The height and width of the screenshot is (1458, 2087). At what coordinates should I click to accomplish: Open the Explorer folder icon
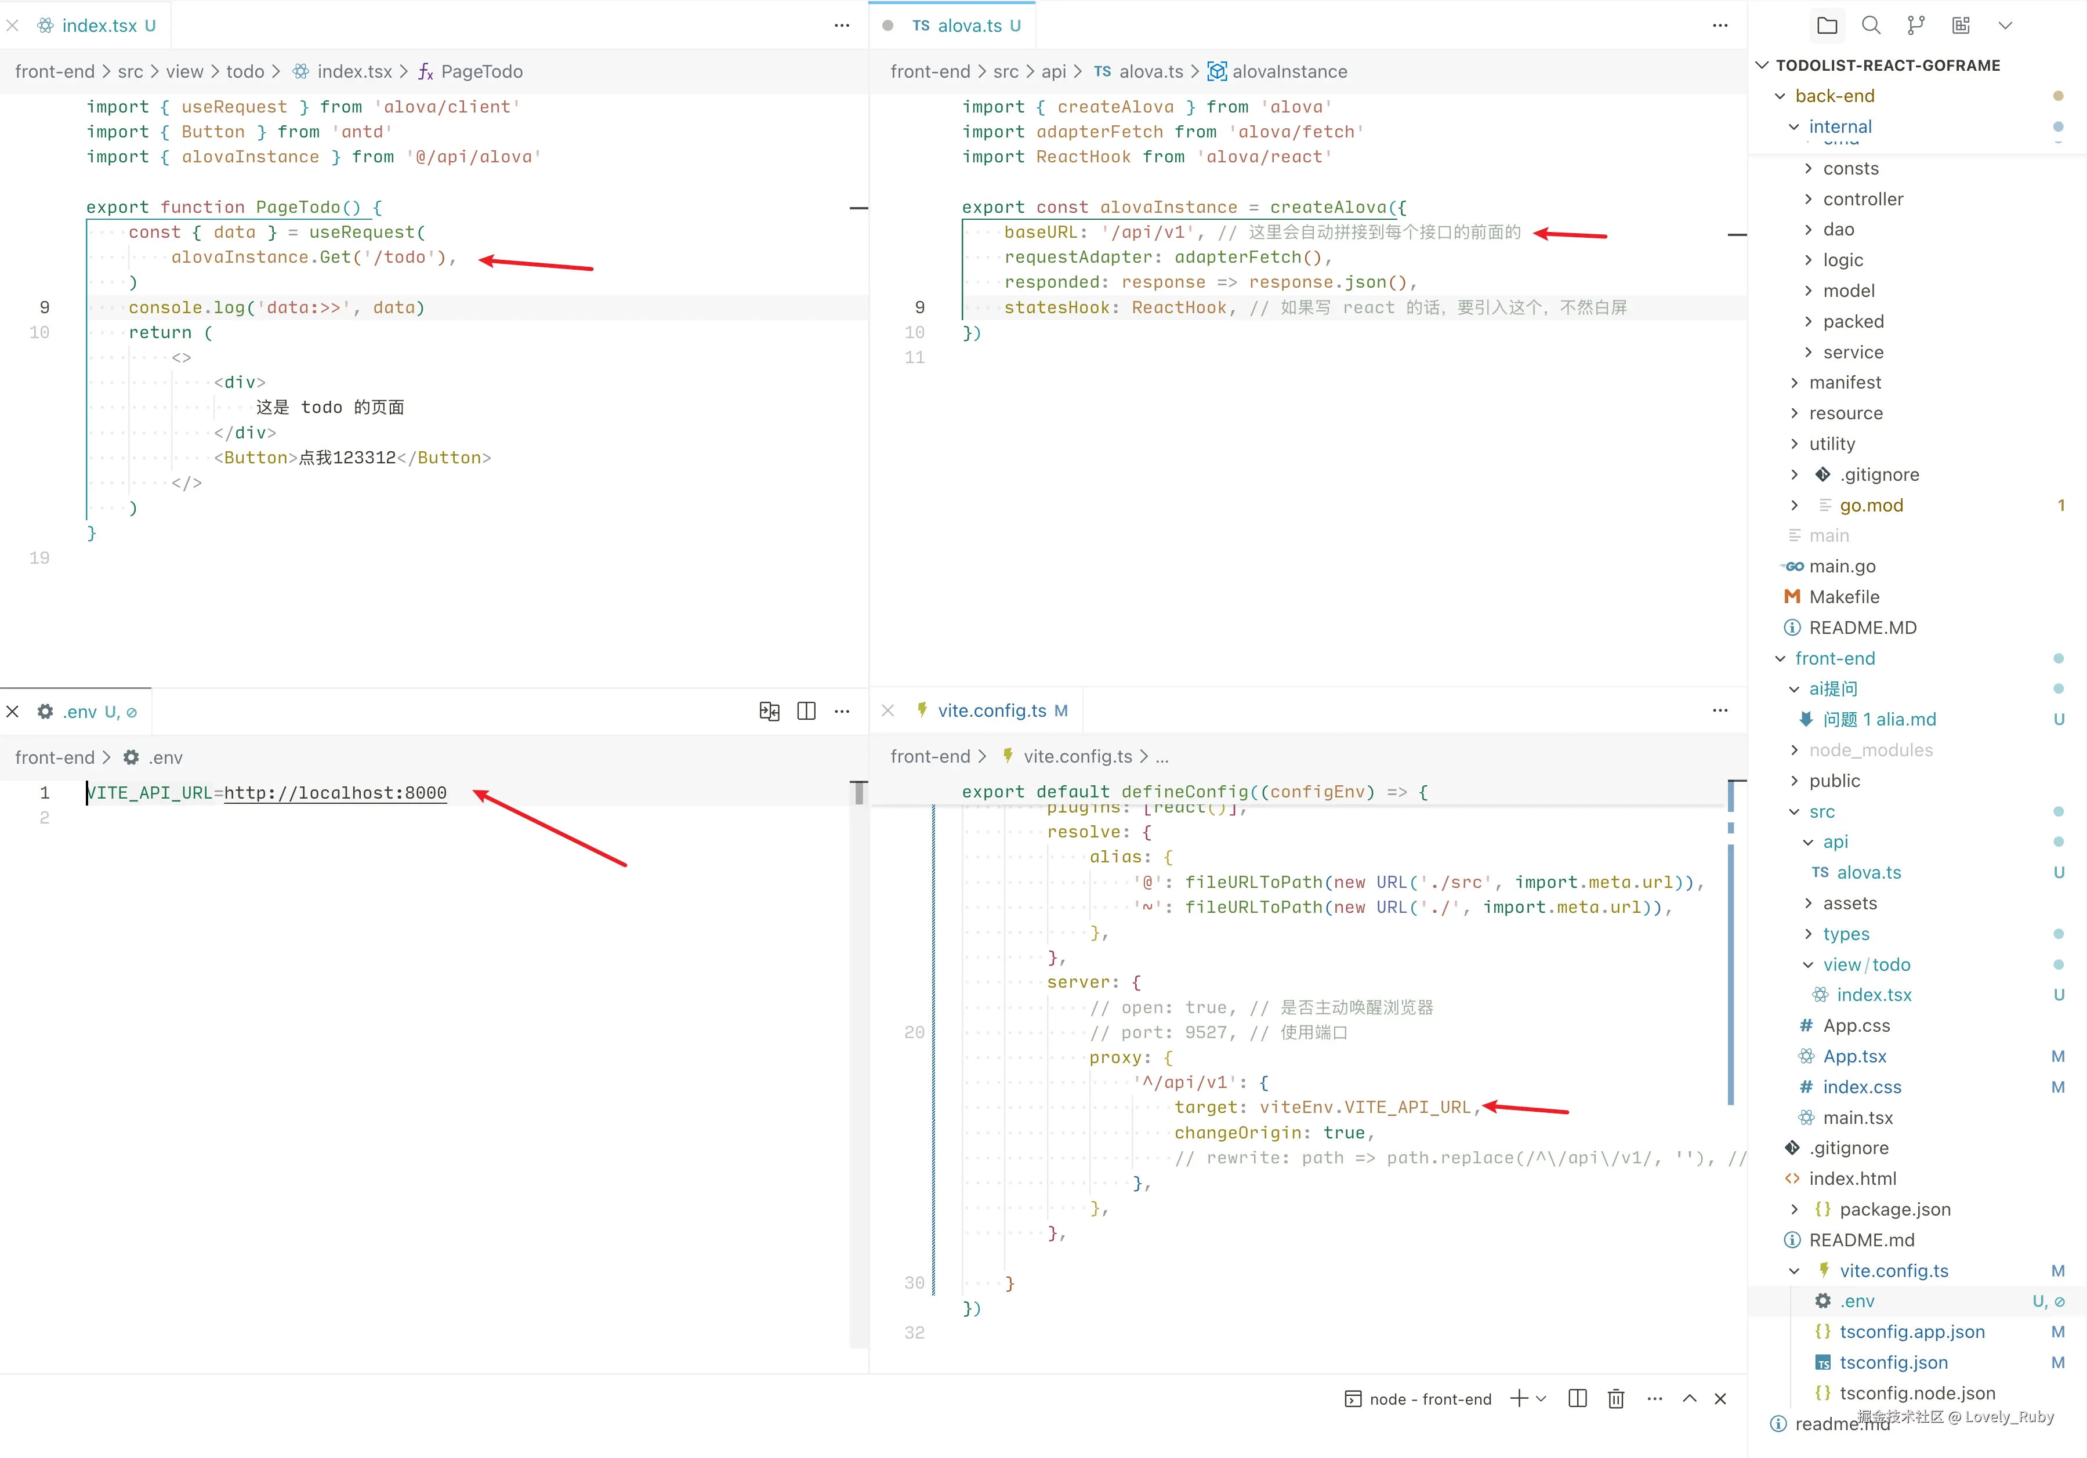pos(1827,26)
